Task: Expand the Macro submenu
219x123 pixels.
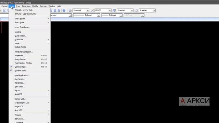Action: coord(30,90)
